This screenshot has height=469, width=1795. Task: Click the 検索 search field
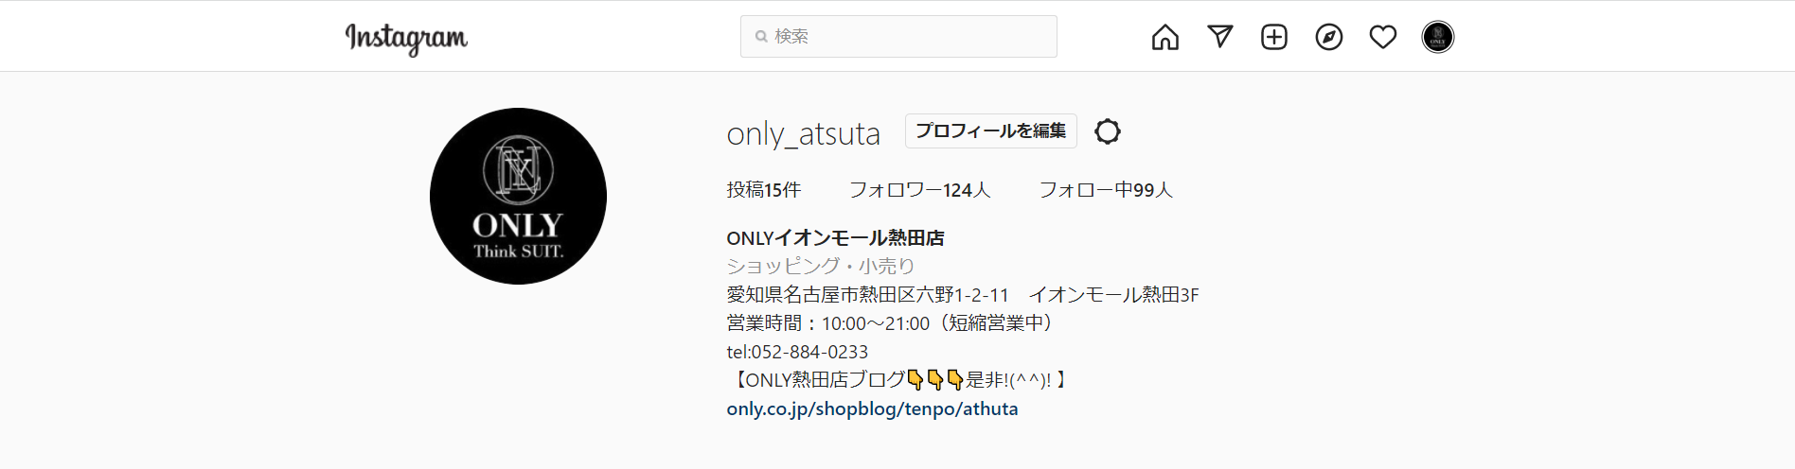point(898,36)
